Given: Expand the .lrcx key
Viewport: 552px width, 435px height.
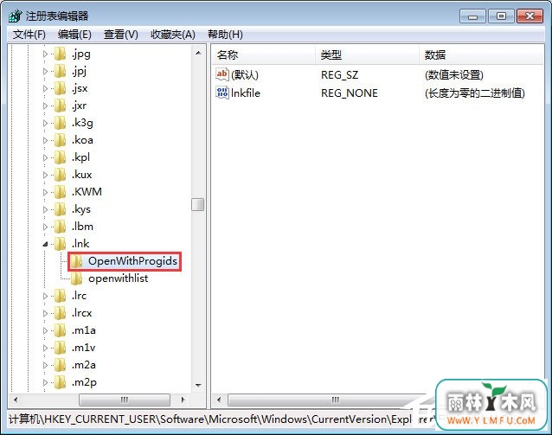Looking at the screenshot, I should [45, 313].
